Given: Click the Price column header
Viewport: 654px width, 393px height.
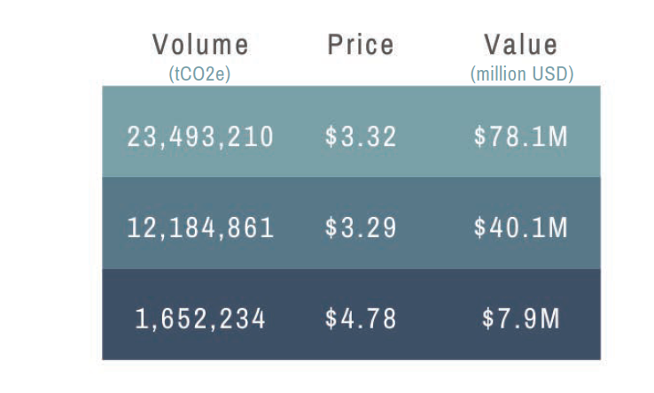Looking at the screenshot, I should [x=361, y=45].
